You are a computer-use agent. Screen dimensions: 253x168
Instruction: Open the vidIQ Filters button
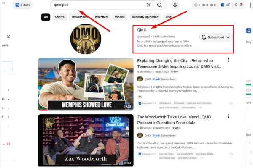click(23, 5)
